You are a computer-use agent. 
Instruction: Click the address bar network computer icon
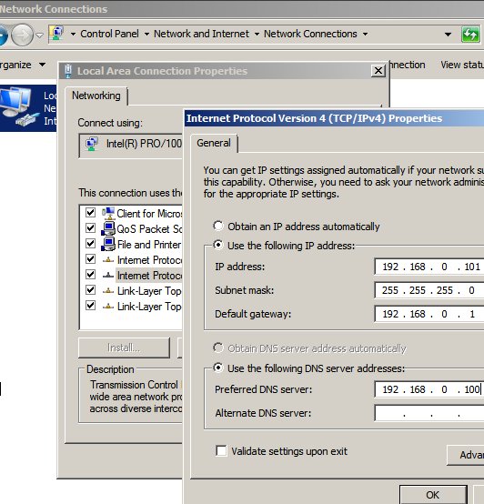coord(57,34)
